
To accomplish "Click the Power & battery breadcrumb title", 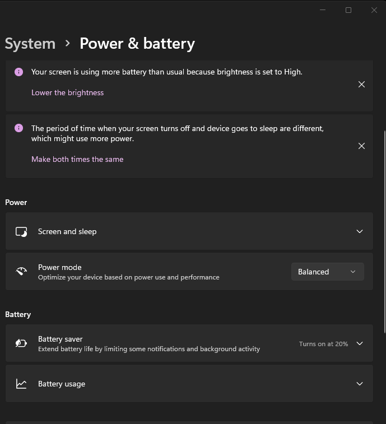I will coord(137,44).
